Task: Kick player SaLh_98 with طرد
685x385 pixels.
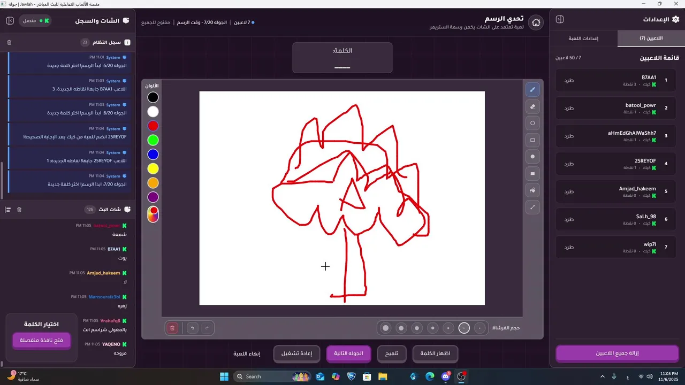Action: click(569, 219)
